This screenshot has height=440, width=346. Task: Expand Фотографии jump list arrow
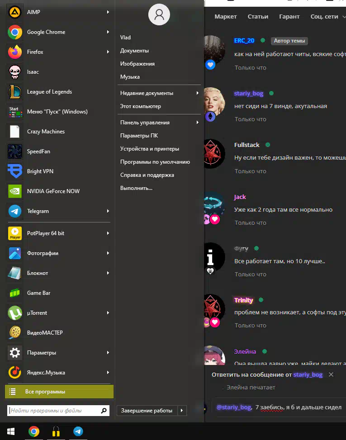coord(108,253)
